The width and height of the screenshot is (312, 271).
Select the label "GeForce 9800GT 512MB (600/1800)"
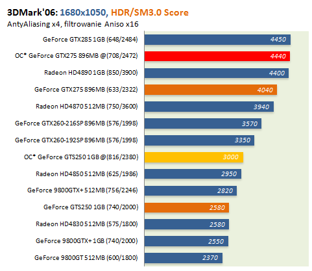pos(86,258)
